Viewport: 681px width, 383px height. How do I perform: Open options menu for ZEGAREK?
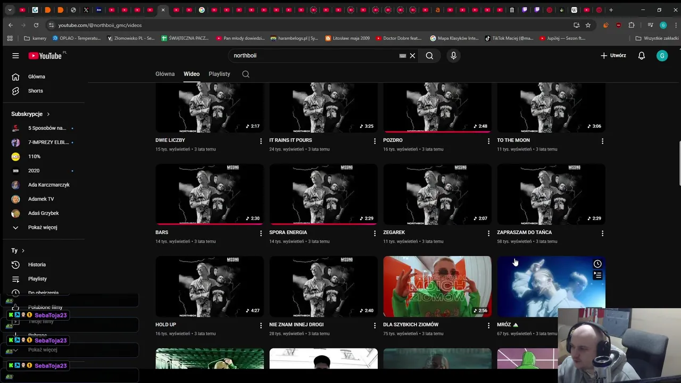(488, 233)
